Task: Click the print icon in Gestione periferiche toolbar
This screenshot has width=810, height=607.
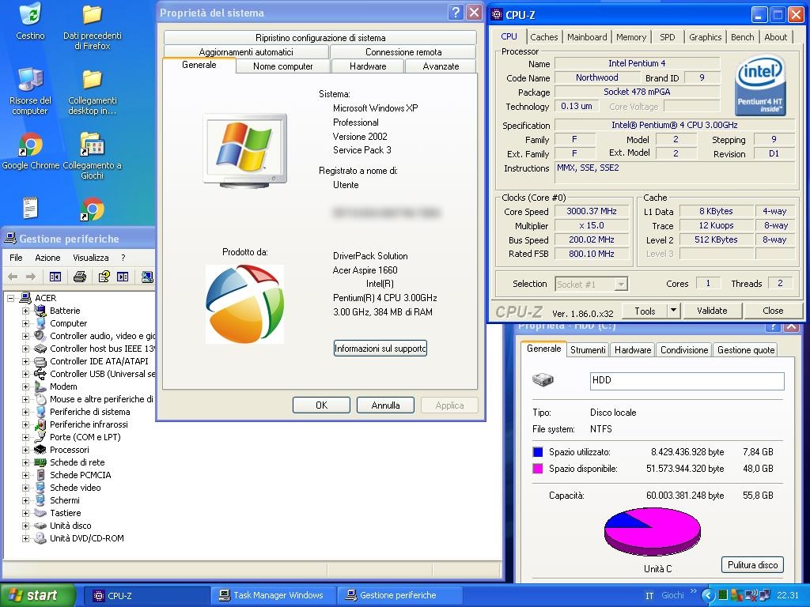Action: (x=80, y=277)
